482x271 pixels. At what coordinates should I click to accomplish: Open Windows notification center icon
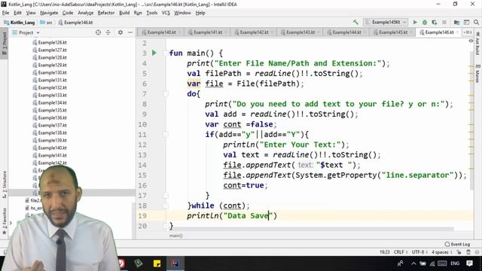pyautogui.click(x=469, y=263)
